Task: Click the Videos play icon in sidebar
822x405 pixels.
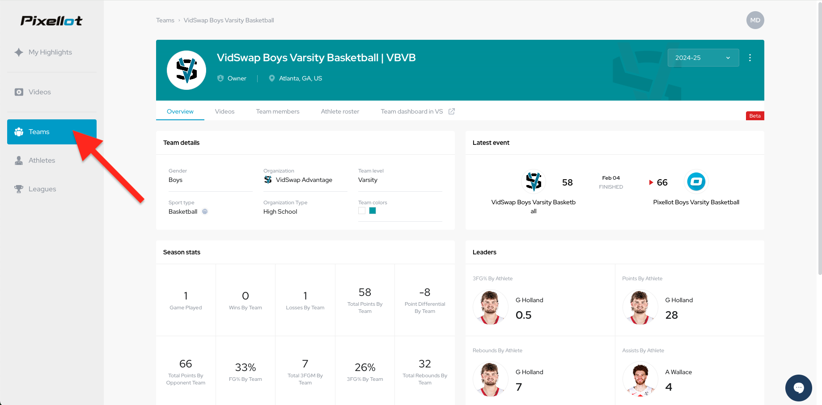Action: tap(19, 92)
